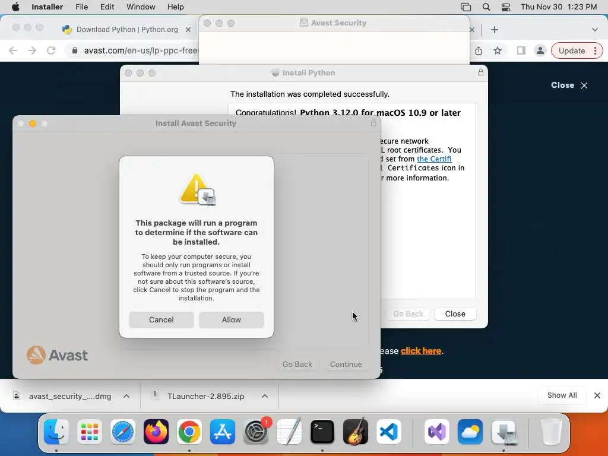Launch Safari from the dock
The height and width of the screenshot is (456, 608).
[x=123, y=432]
